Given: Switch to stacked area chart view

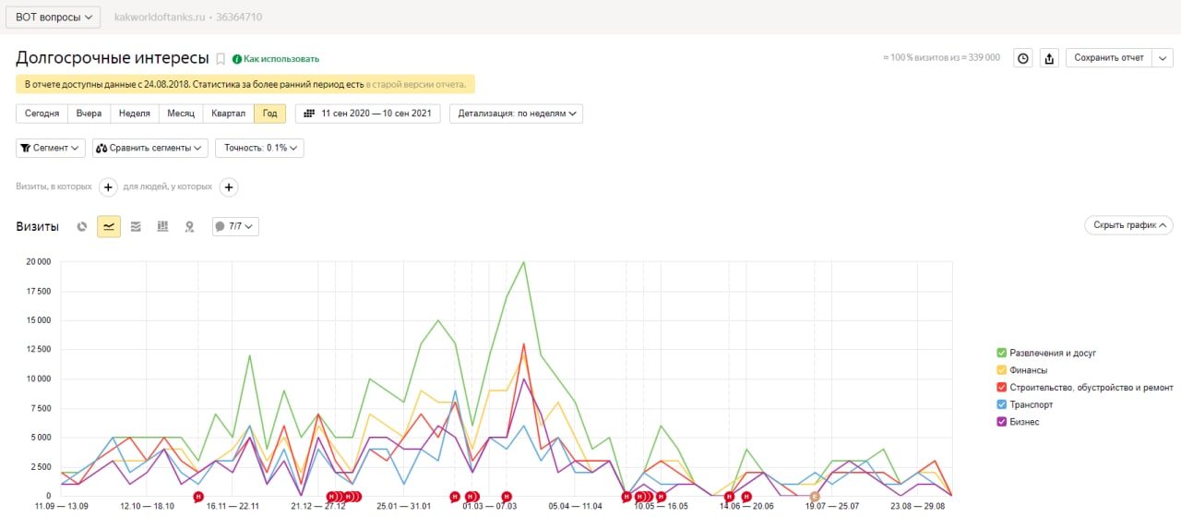Looking at the screenshot, I should (x=136, y=226).
